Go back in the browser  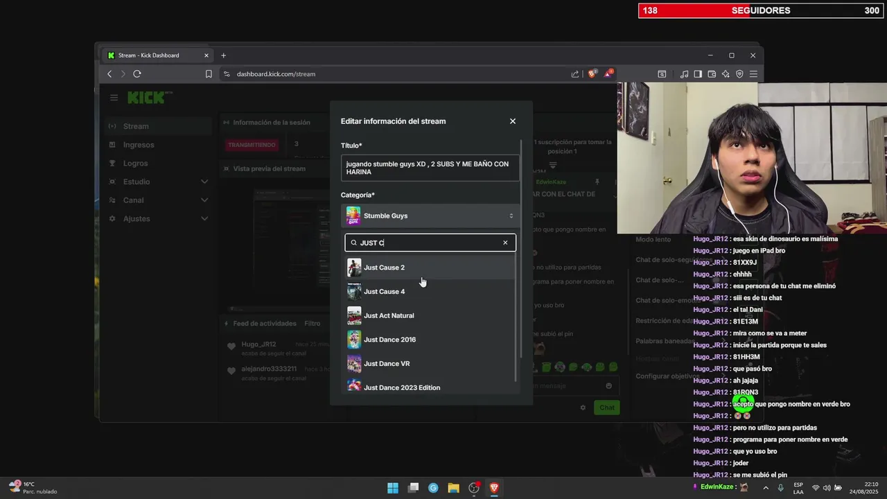tap(109, 74)
